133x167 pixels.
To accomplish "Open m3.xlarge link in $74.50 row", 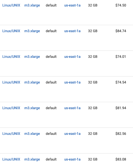I will (x=32, y=5).
